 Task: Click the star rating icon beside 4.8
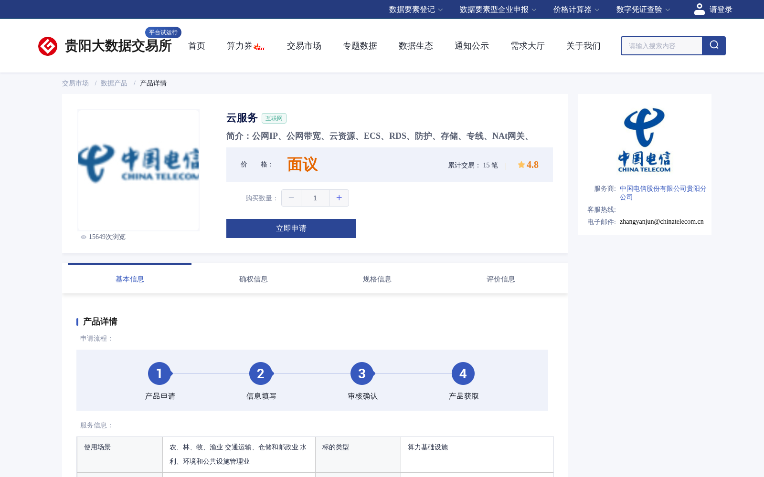point(521,165)
